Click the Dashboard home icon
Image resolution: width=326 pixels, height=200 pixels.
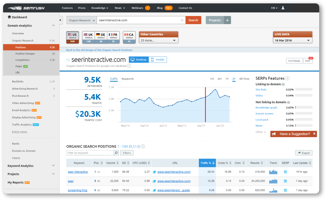tap(9, 17)
